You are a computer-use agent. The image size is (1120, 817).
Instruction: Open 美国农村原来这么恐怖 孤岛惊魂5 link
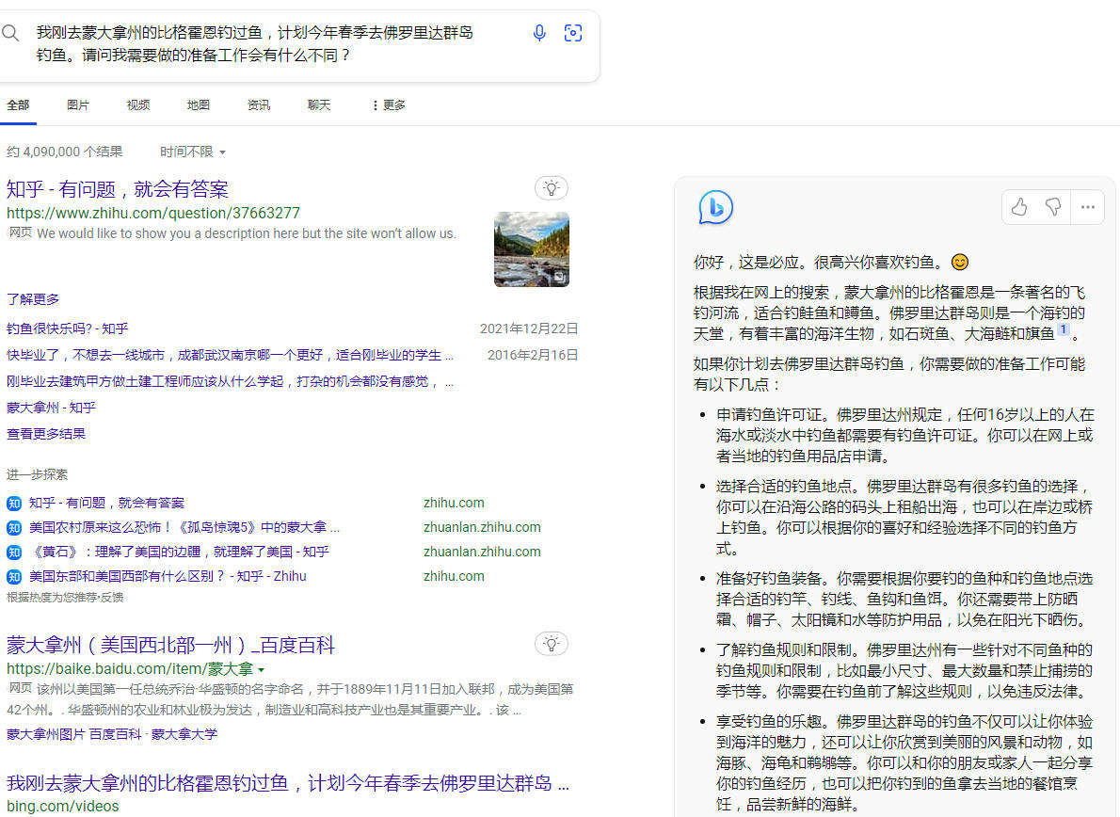[184, 528]
